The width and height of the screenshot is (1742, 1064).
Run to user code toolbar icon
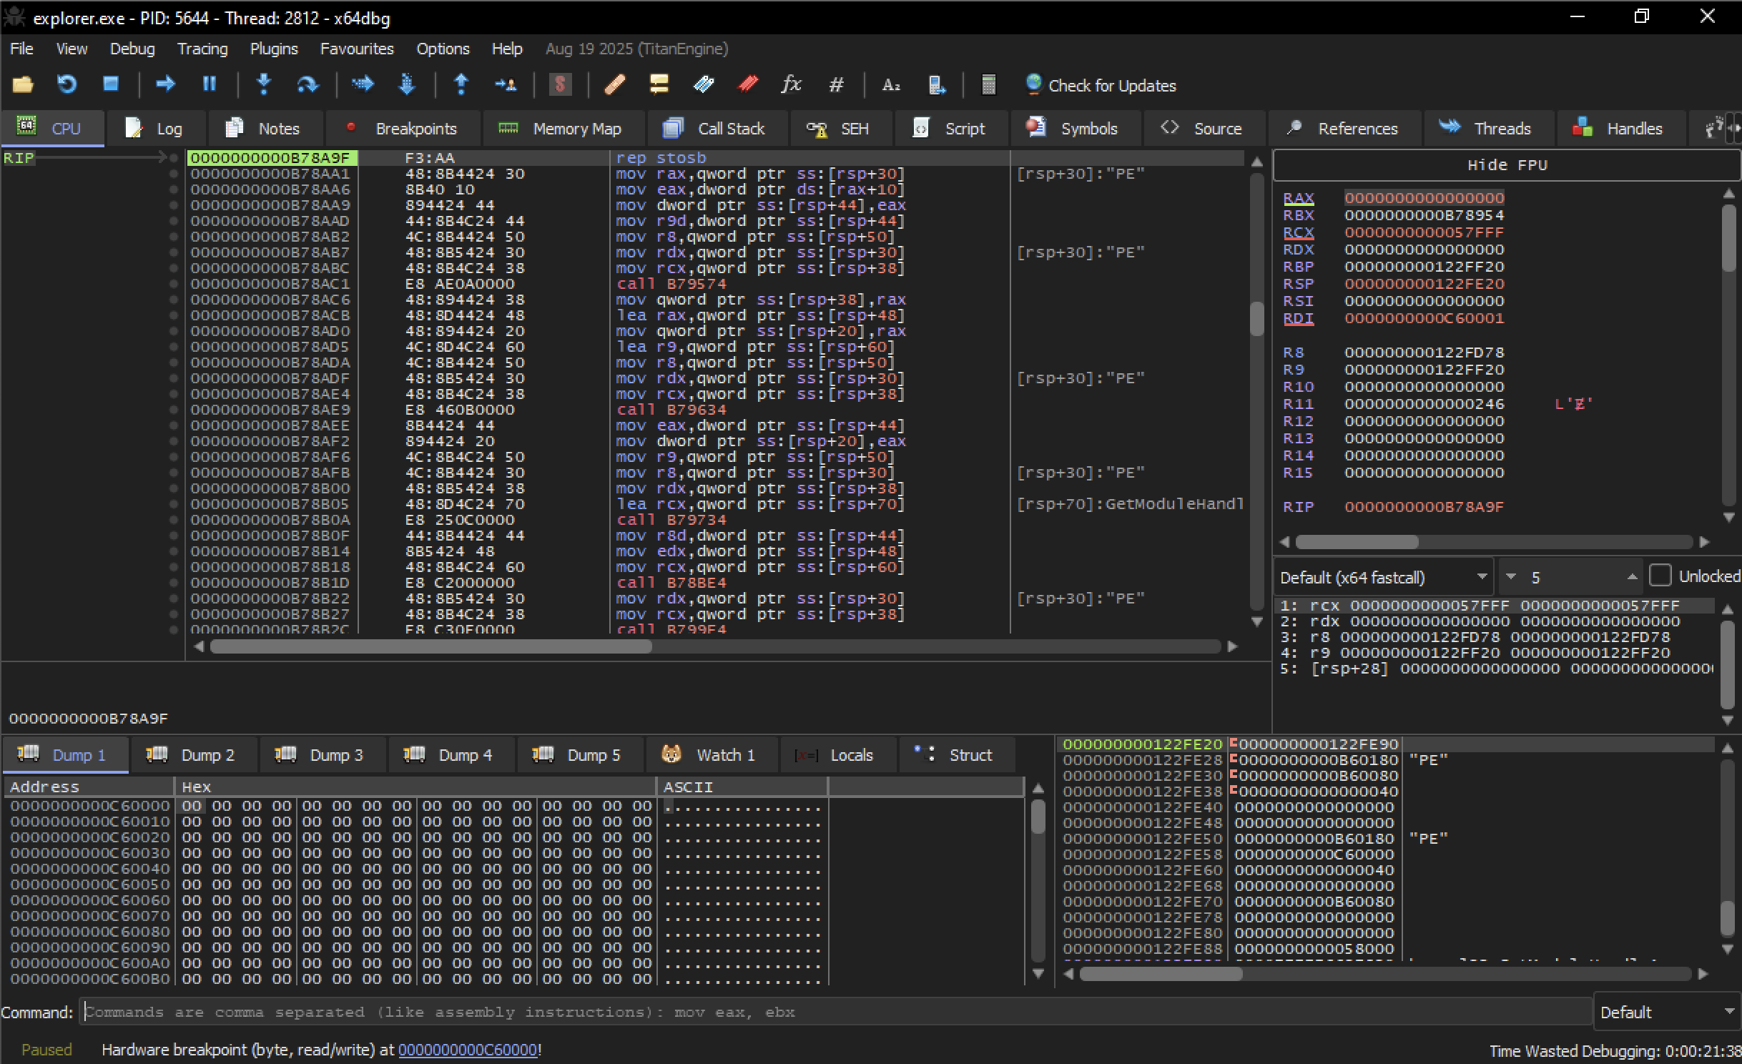click(x=506, y=85)
